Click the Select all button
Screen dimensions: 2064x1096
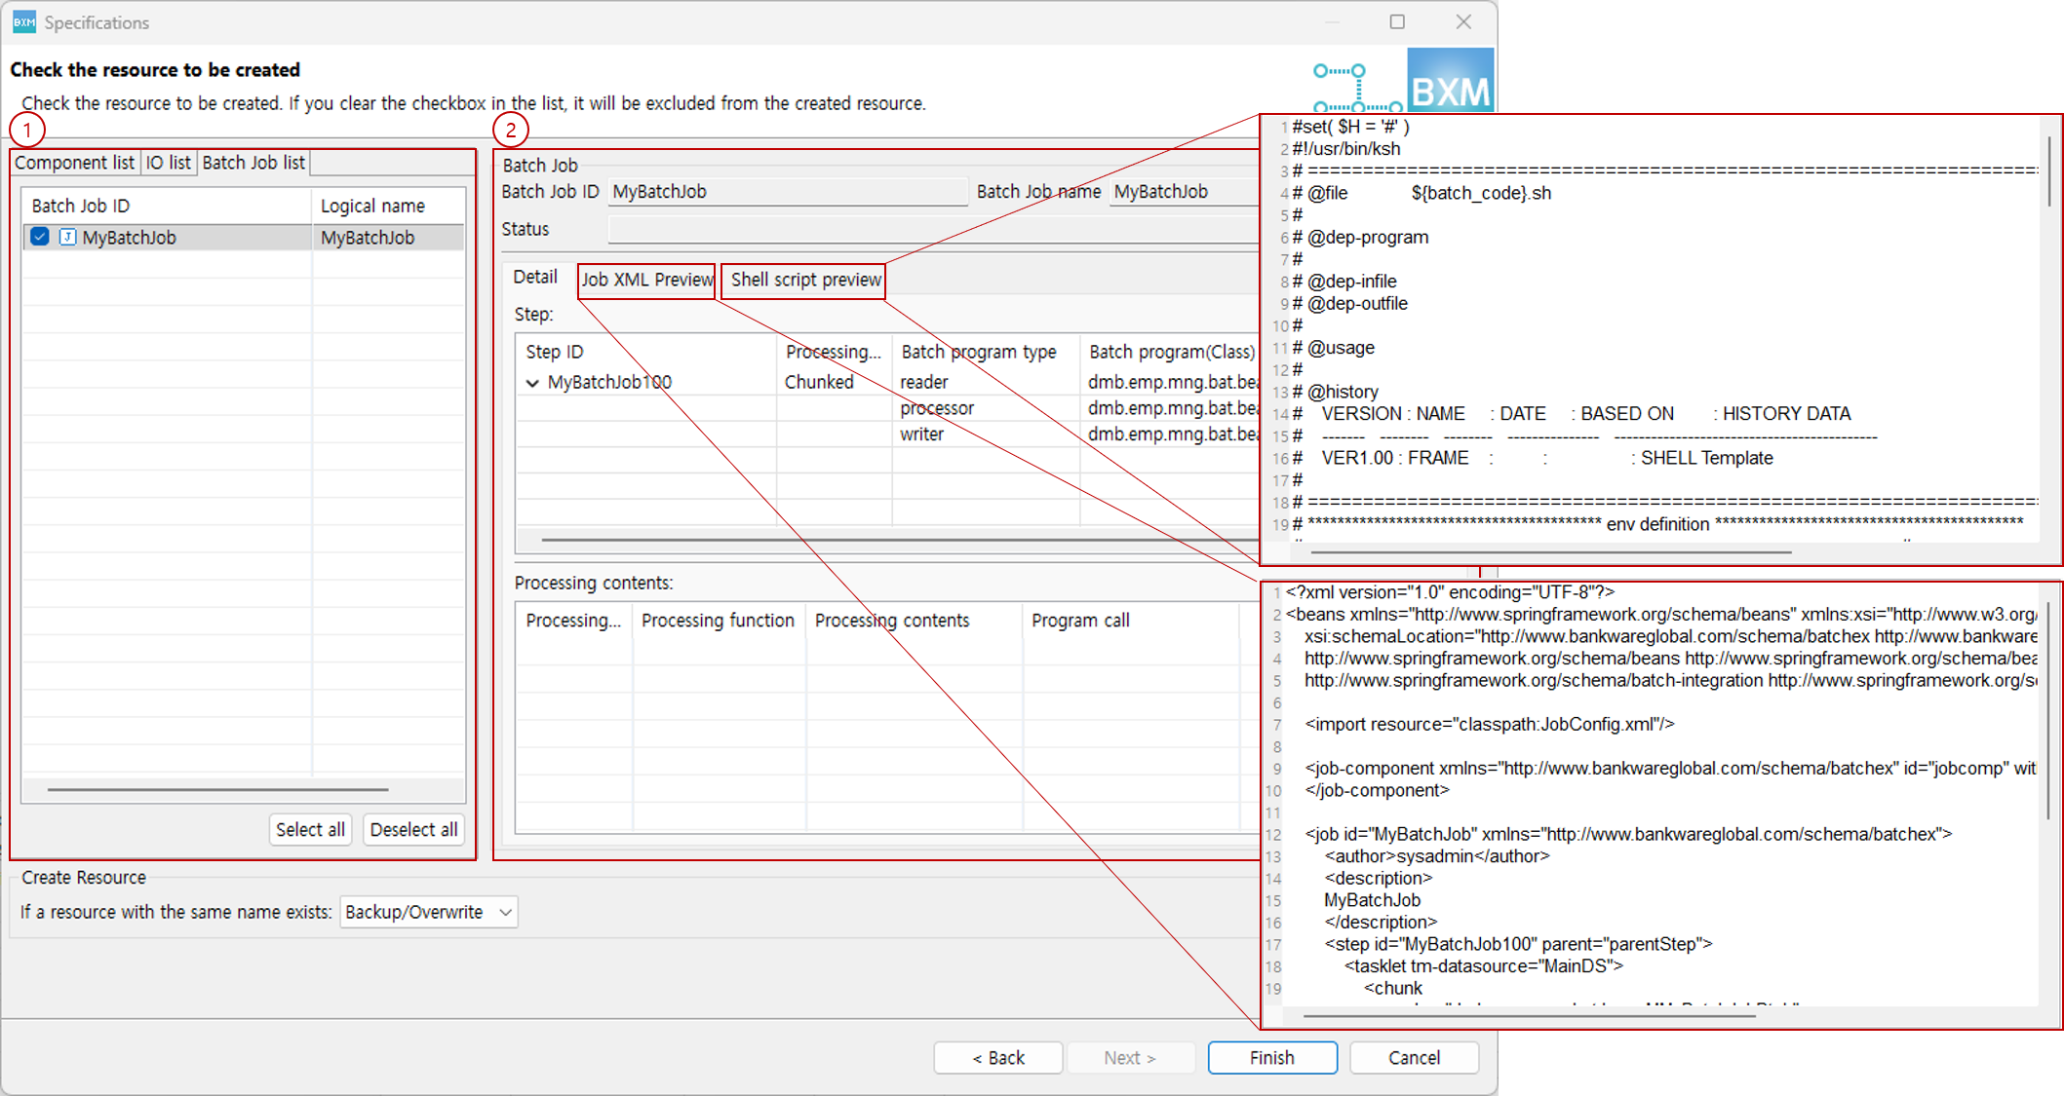pyautogui.click(x=310, y=829)
